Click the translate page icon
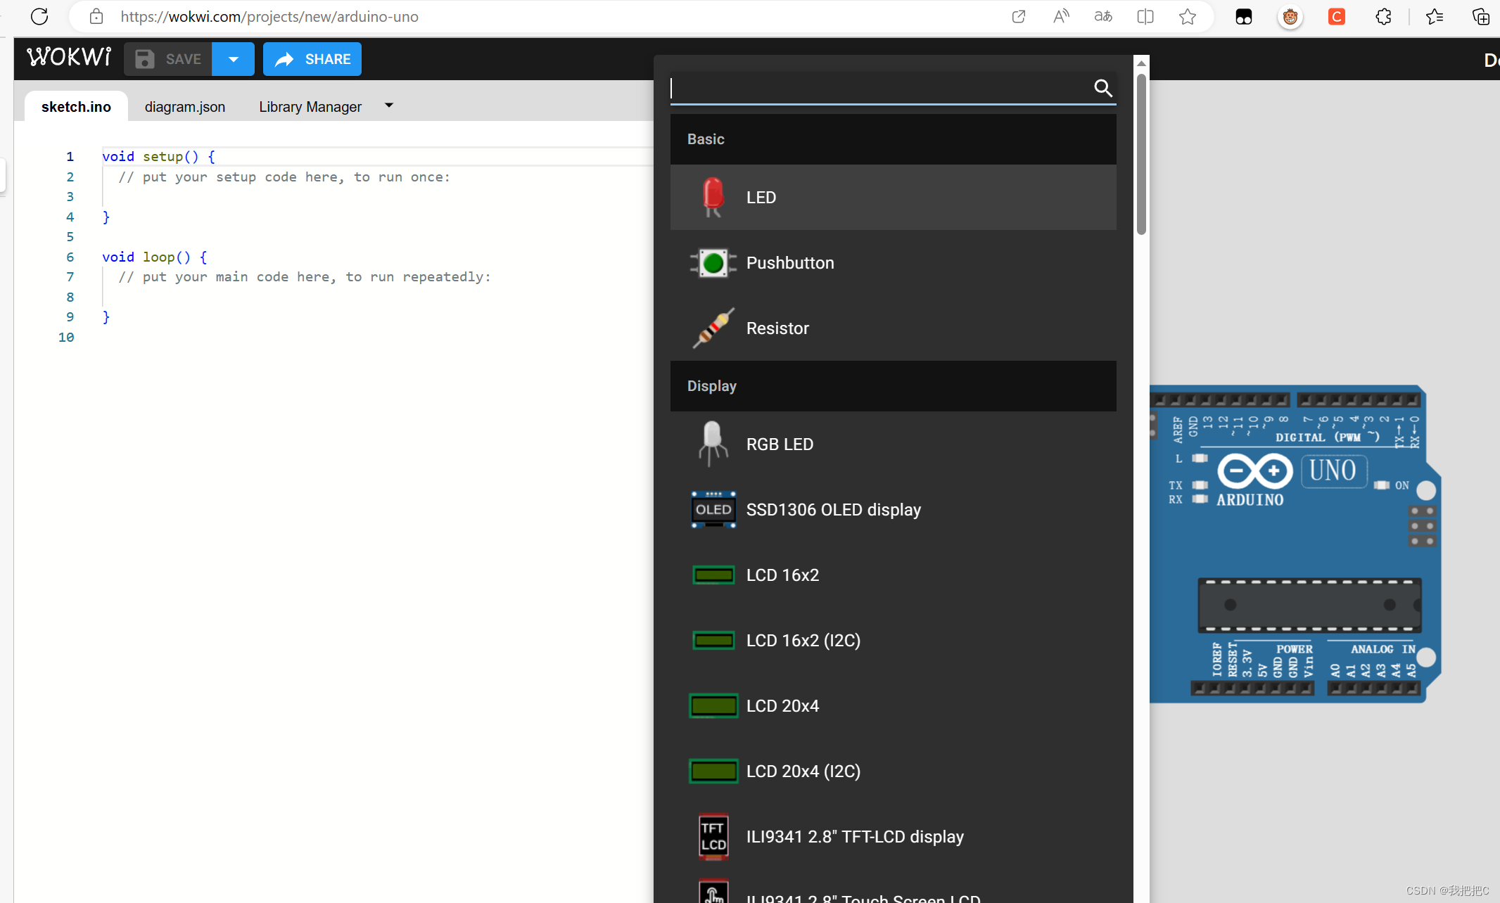 pos(1103,16)
